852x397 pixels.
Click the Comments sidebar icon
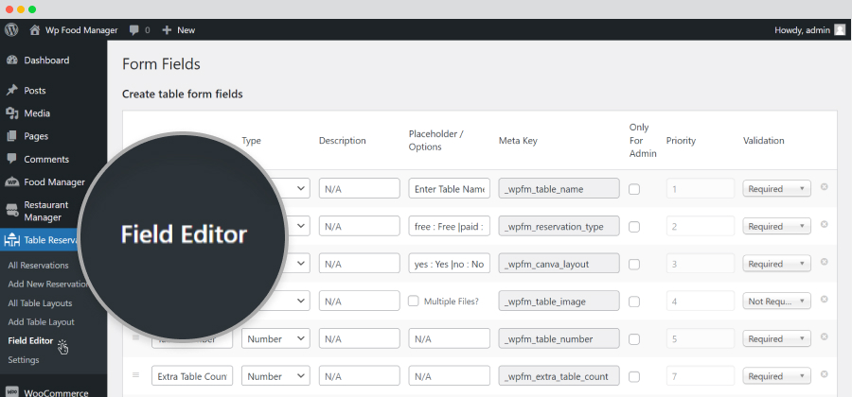[x=12, y=159]
